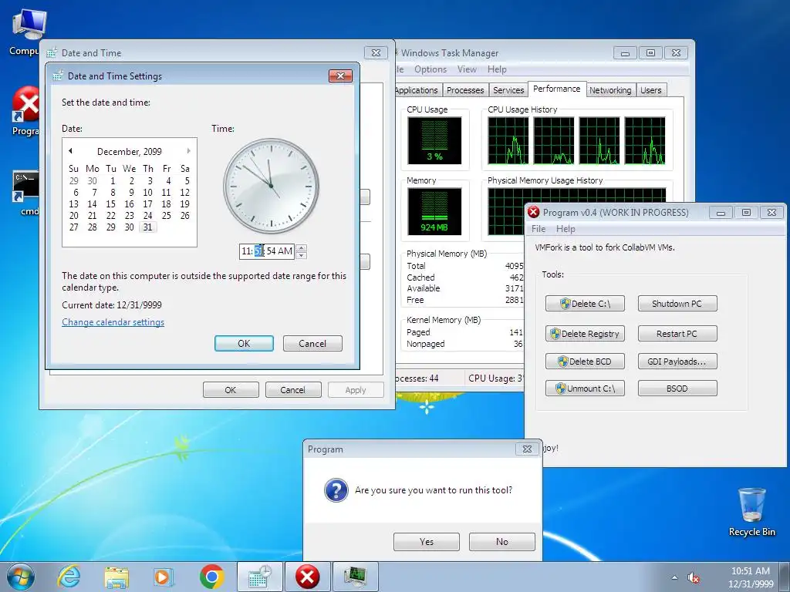
Task: Click the muted volume tray icon
Action: tap(694, 578)
